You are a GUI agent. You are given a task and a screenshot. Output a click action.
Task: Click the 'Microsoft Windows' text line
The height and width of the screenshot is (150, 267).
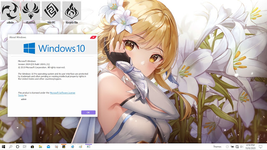coord(27,61)
